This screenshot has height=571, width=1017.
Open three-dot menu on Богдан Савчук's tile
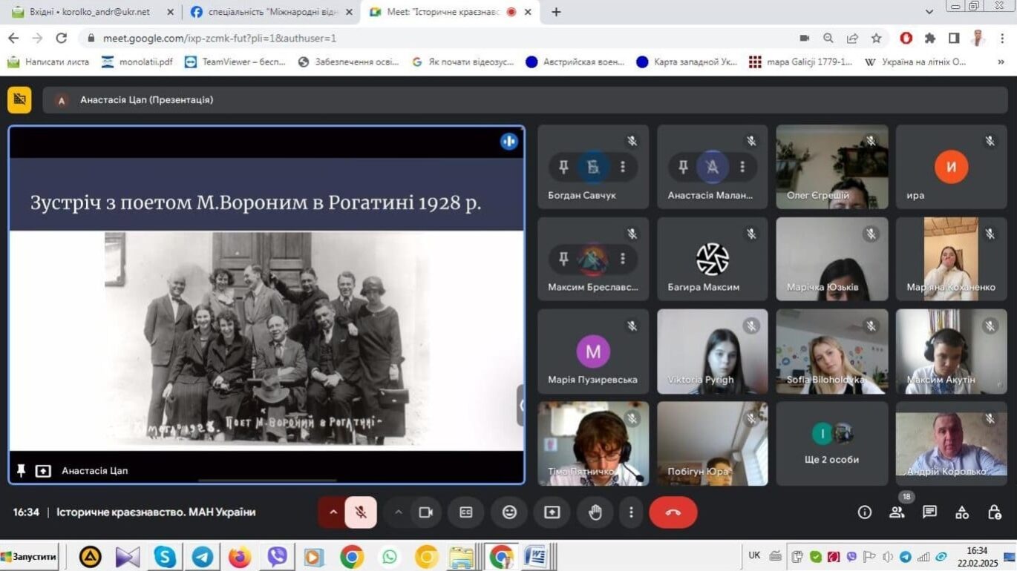pyautogui.click(x=623, y=167)
